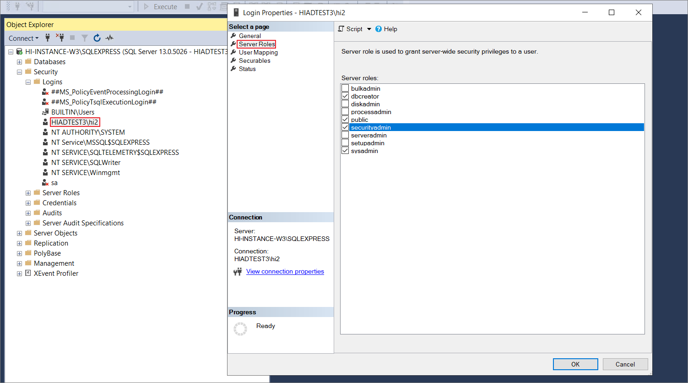This screenshot has width=688, height=383.
Task: Enable the serveradmin checkbox
Action: click(345, 135)
